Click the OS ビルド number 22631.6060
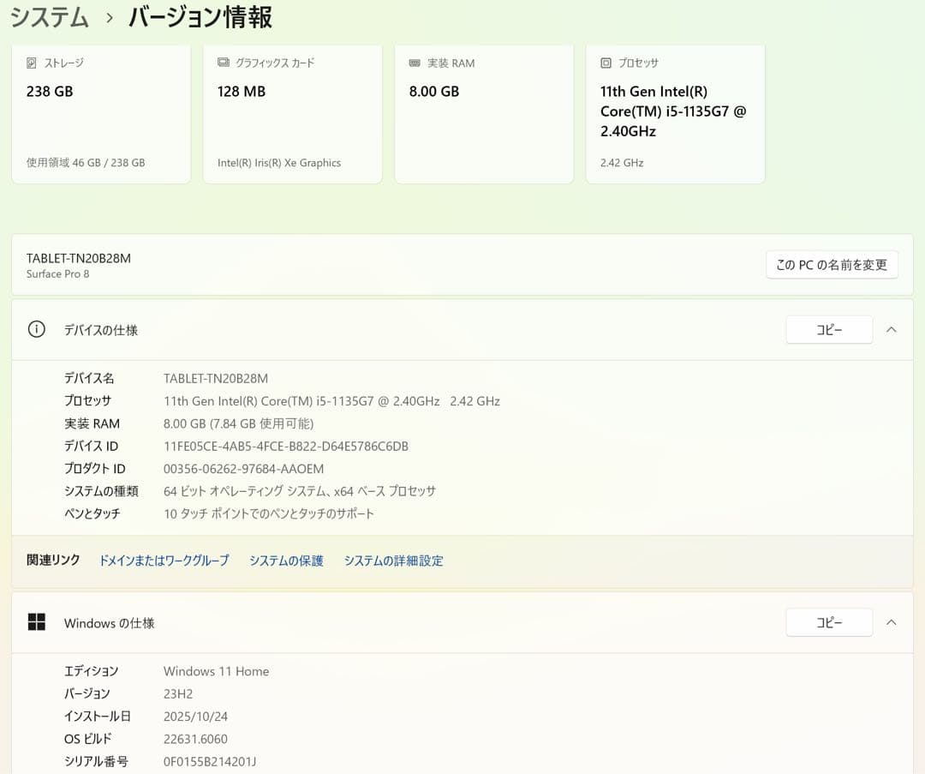 click(x=195, y=738)
